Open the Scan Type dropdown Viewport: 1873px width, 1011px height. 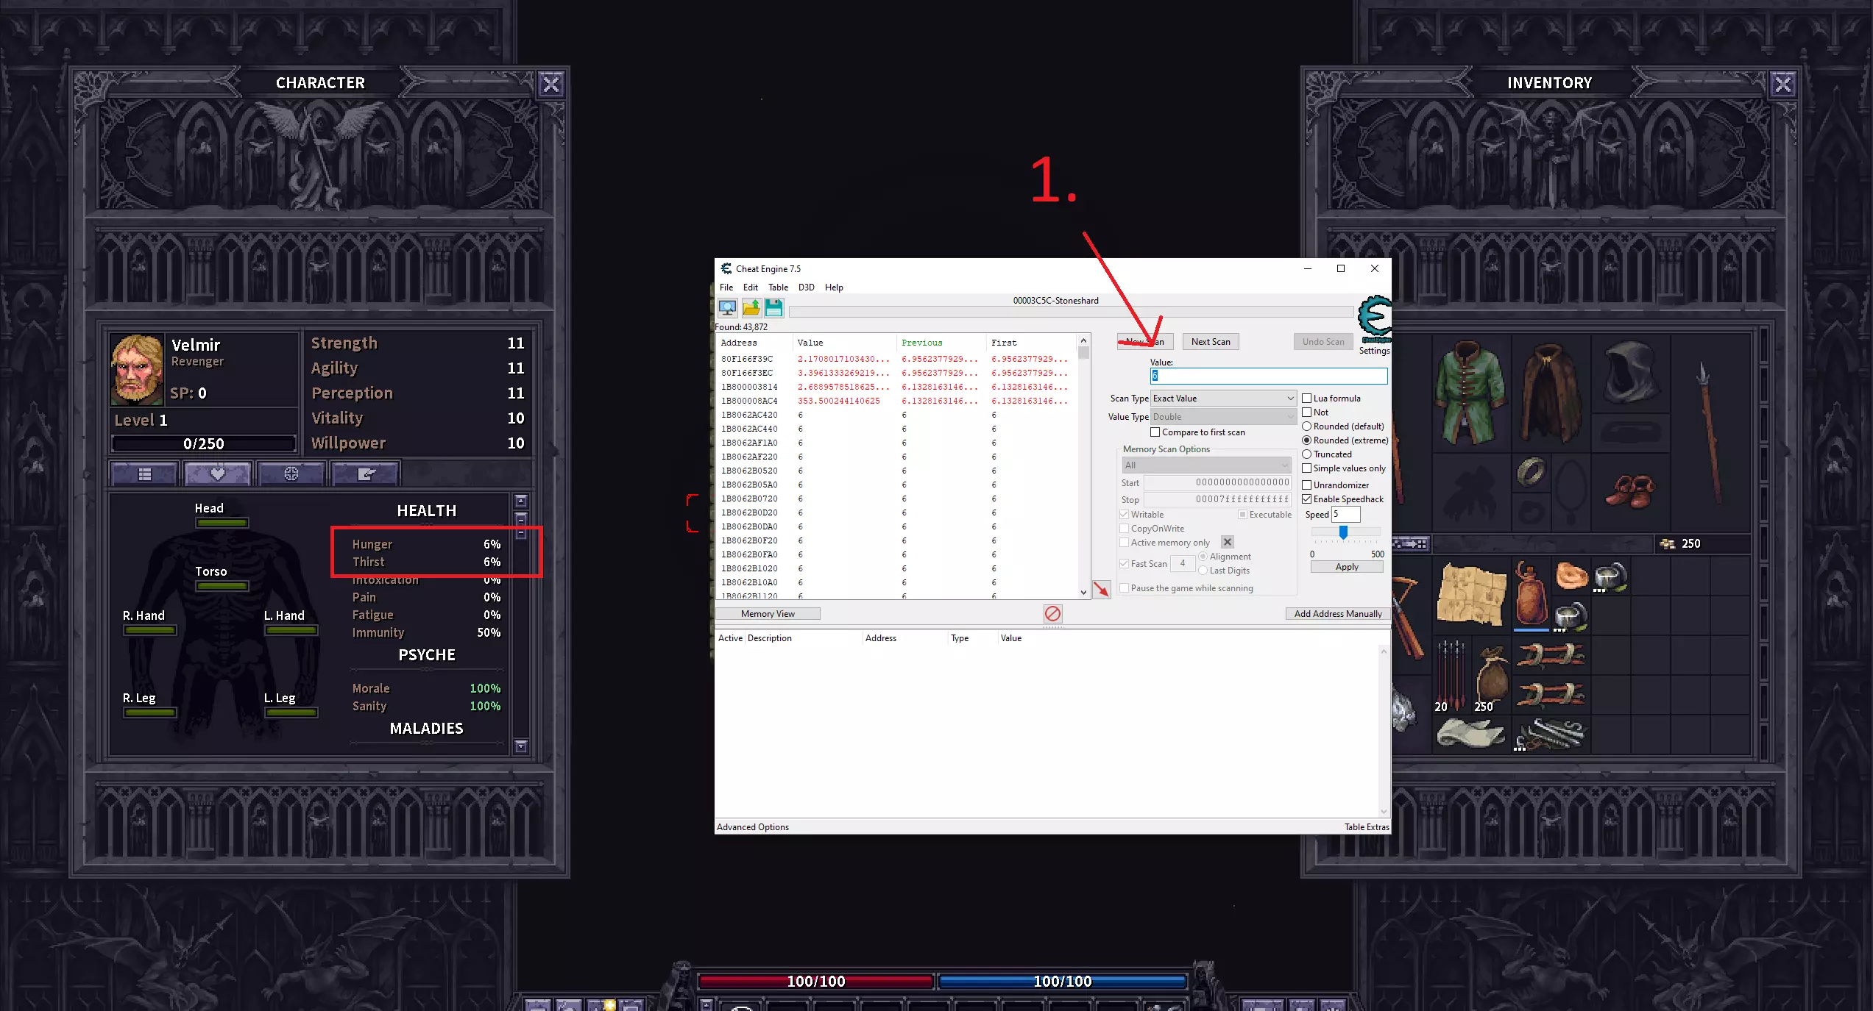tap(1222, 399)
